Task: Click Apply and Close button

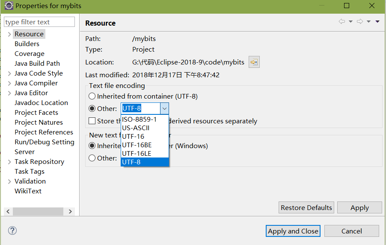Action: tap(293, 231)
